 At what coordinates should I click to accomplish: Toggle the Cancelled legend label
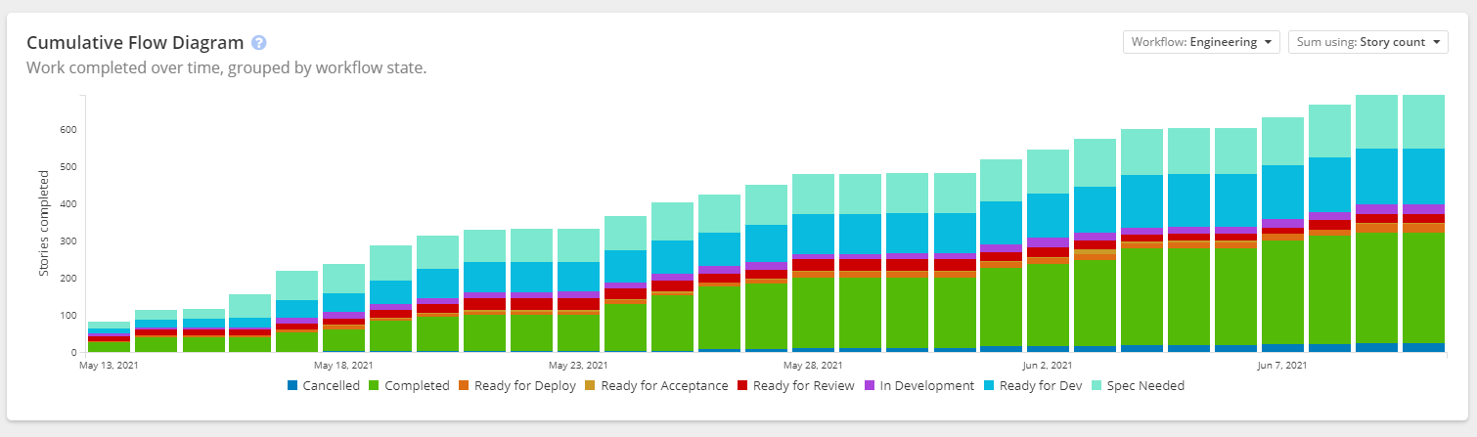332,386
